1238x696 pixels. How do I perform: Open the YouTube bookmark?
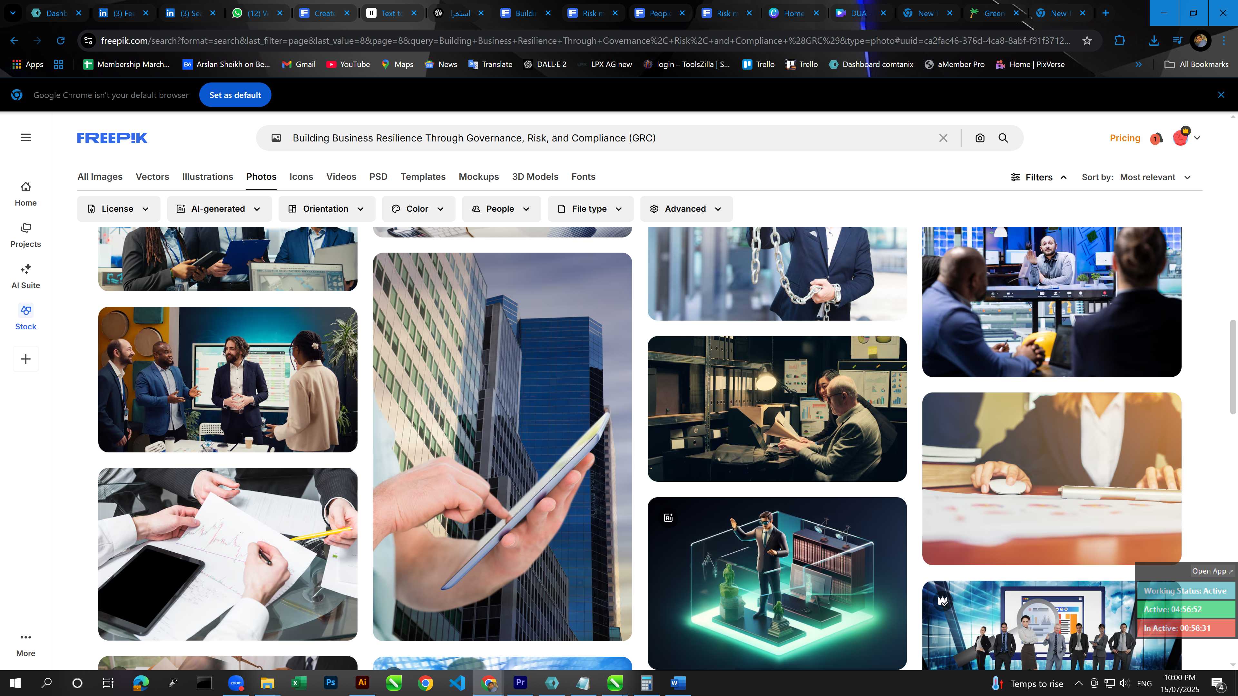tap(348, 64)
